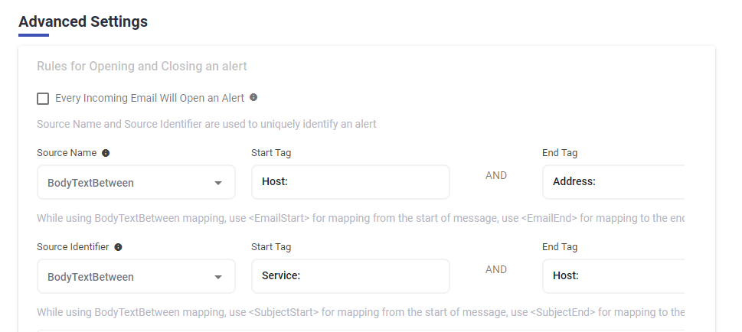Viewport: 742px width, 332px height.
Task: Click the Advanced Settings heading
Action: (83, 21)
